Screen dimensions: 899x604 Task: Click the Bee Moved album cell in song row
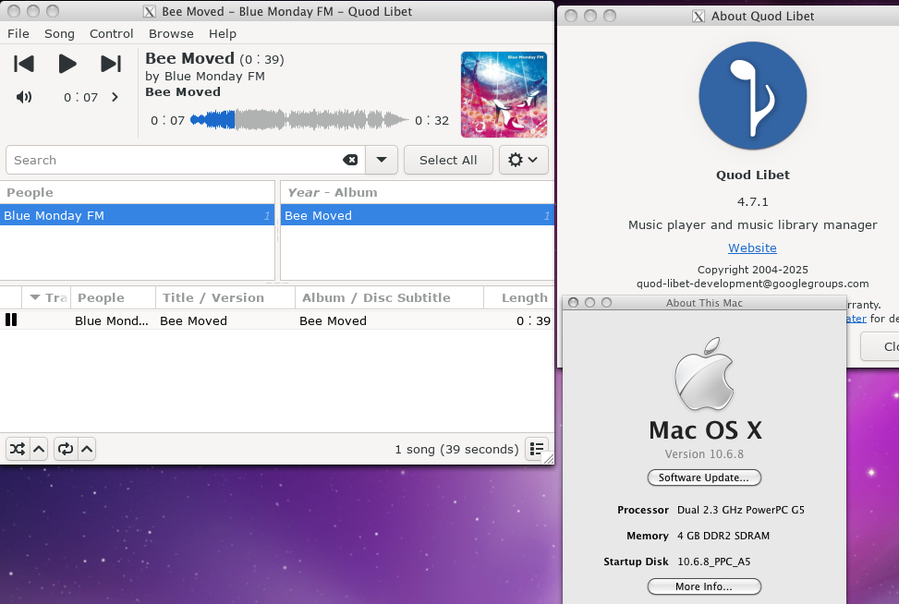pyautogui.click(x=333, y=320)
